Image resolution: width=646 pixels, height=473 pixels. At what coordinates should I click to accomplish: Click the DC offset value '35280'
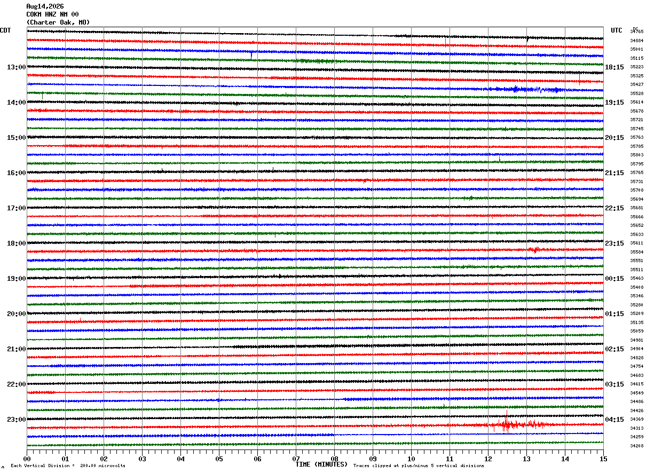[x=636, y=305]
